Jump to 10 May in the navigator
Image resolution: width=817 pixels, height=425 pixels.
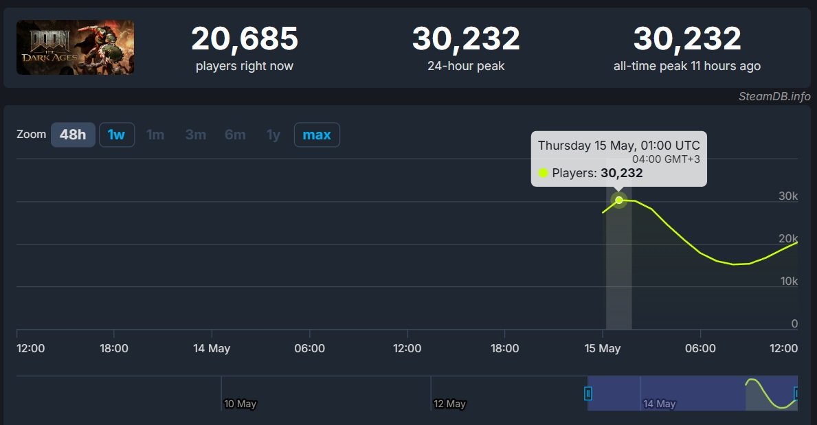pos(240,404)
